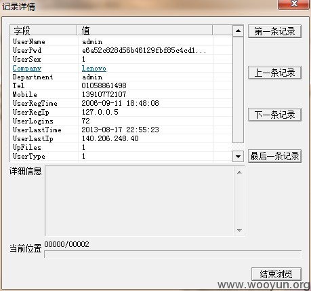
Task: Click inside the 详细信息 text area
Action: pyautogui.click(x=140, y=201)
